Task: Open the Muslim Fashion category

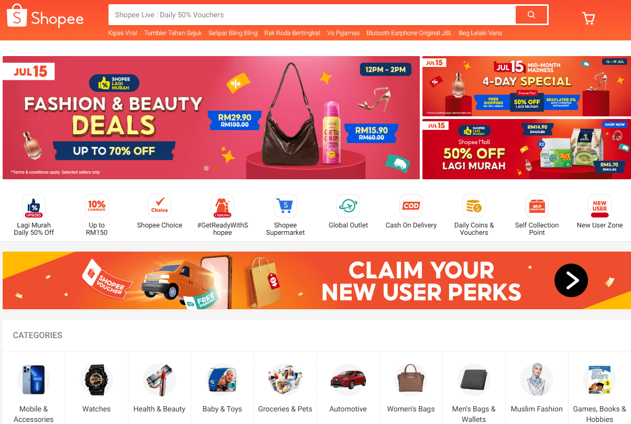Action: [x=537, y=388]
